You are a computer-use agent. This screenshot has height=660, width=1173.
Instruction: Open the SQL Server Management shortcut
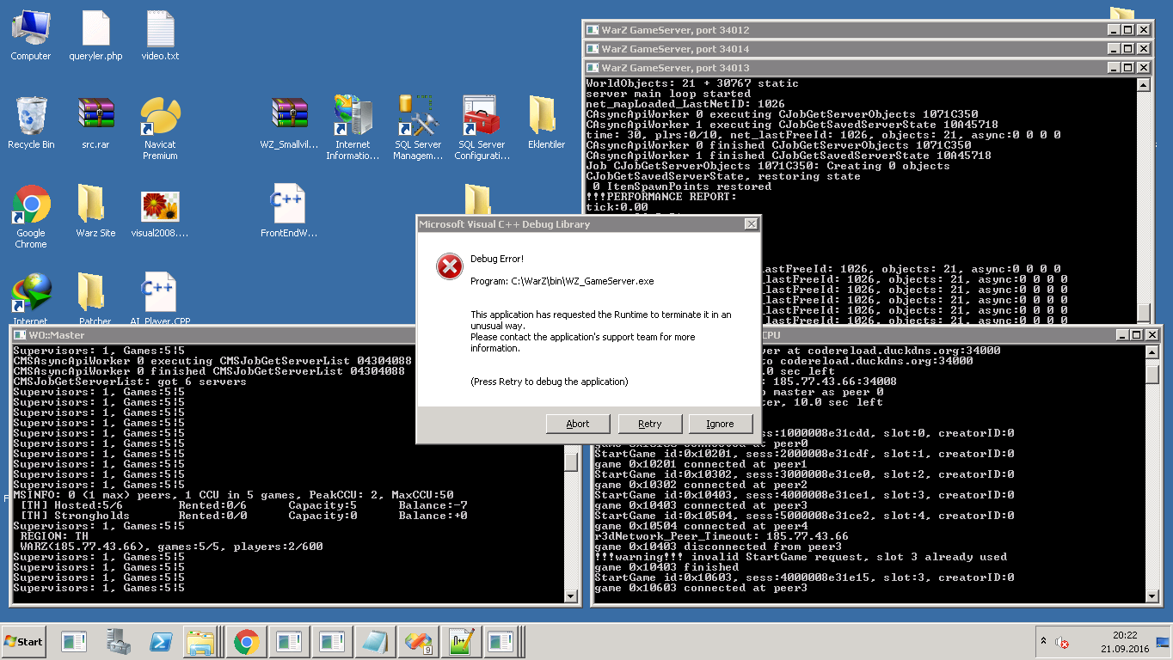417,129
